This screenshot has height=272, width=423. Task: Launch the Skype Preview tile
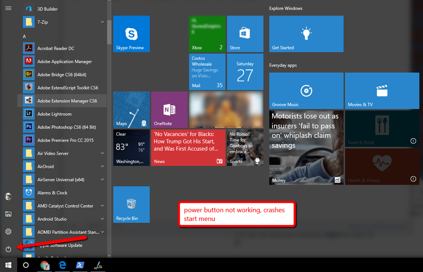coord(131,33)
